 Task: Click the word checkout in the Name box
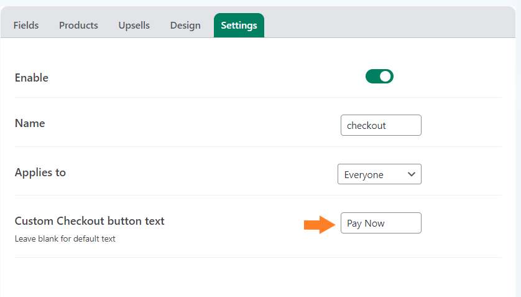366,125
